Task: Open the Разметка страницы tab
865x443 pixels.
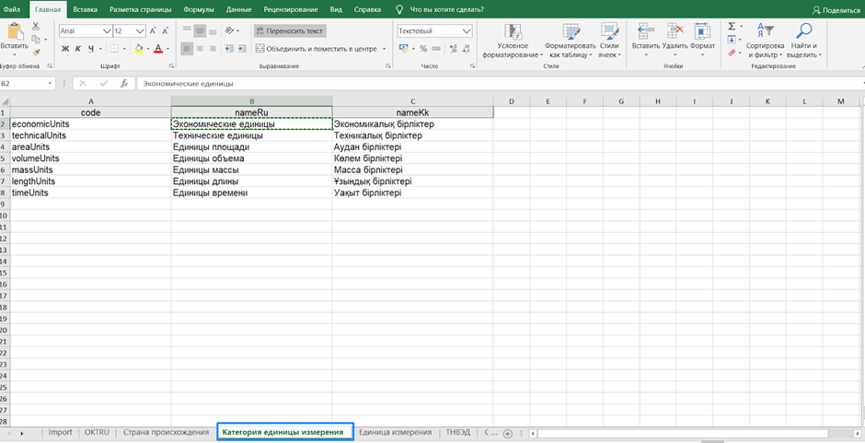Action: [x=140, y=9]
